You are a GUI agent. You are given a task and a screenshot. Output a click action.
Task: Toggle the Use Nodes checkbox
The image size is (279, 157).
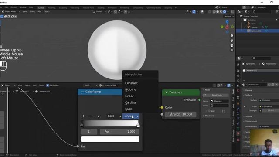(48, 85)
